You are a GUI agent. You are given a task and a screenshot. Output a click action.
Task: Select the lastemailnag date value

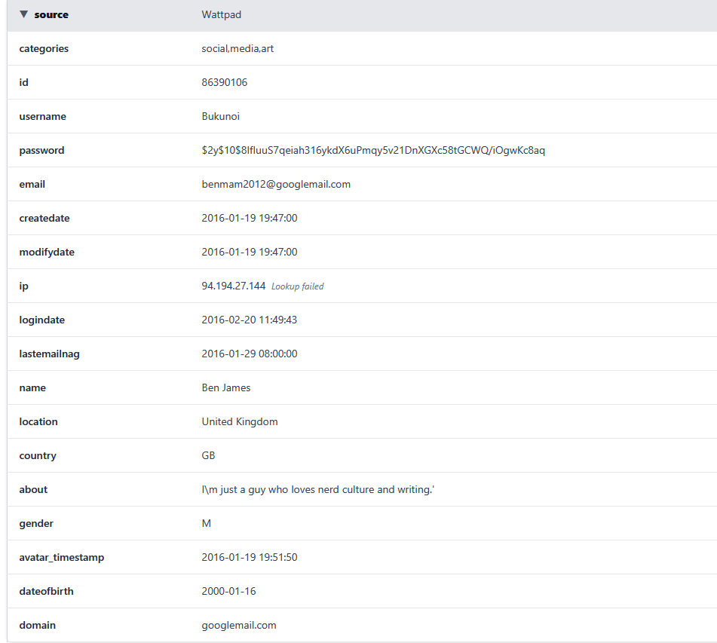pyautogui.click(x=249, y=354)
